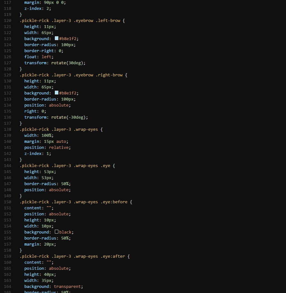Click the black color swatch on line 155
286x293 pixels.
coord(56,232)
